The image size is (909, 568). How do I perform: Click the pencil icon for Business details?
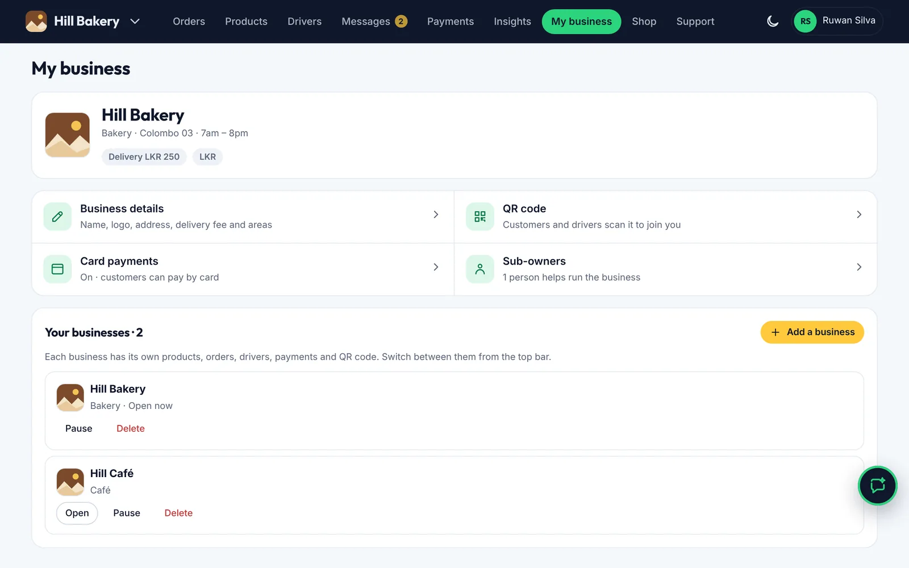(x=57, y=216)
